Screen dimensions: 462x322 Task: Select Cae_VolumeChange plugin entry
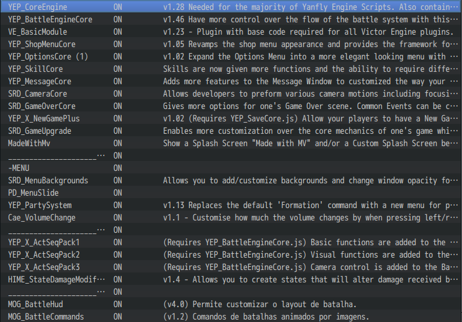point(231,217)
